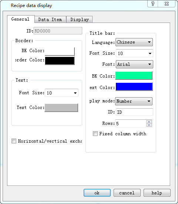Choose the gray Text Color swatch
Screen dimensions: 178x204
click(x=61, y=108)
